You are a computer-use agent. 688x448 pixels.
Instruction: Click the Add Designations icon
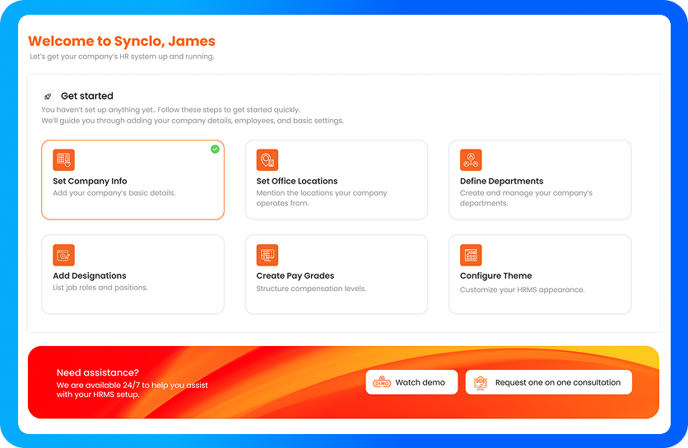63,255
